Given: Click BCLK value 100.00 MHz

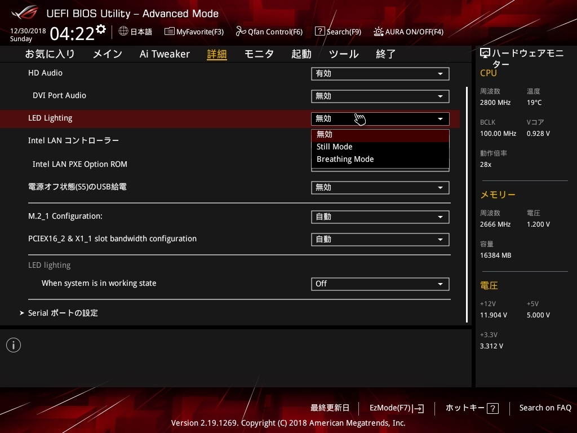Looking at the screenshot, I should [x=498, y=134].
